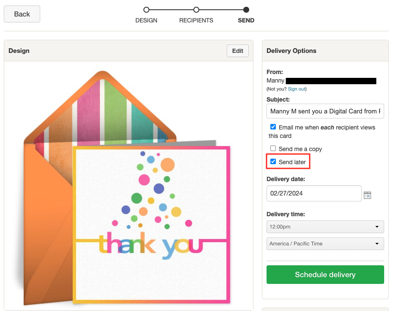
Task: Click the Subject text field
Action: tap(325, 111)
